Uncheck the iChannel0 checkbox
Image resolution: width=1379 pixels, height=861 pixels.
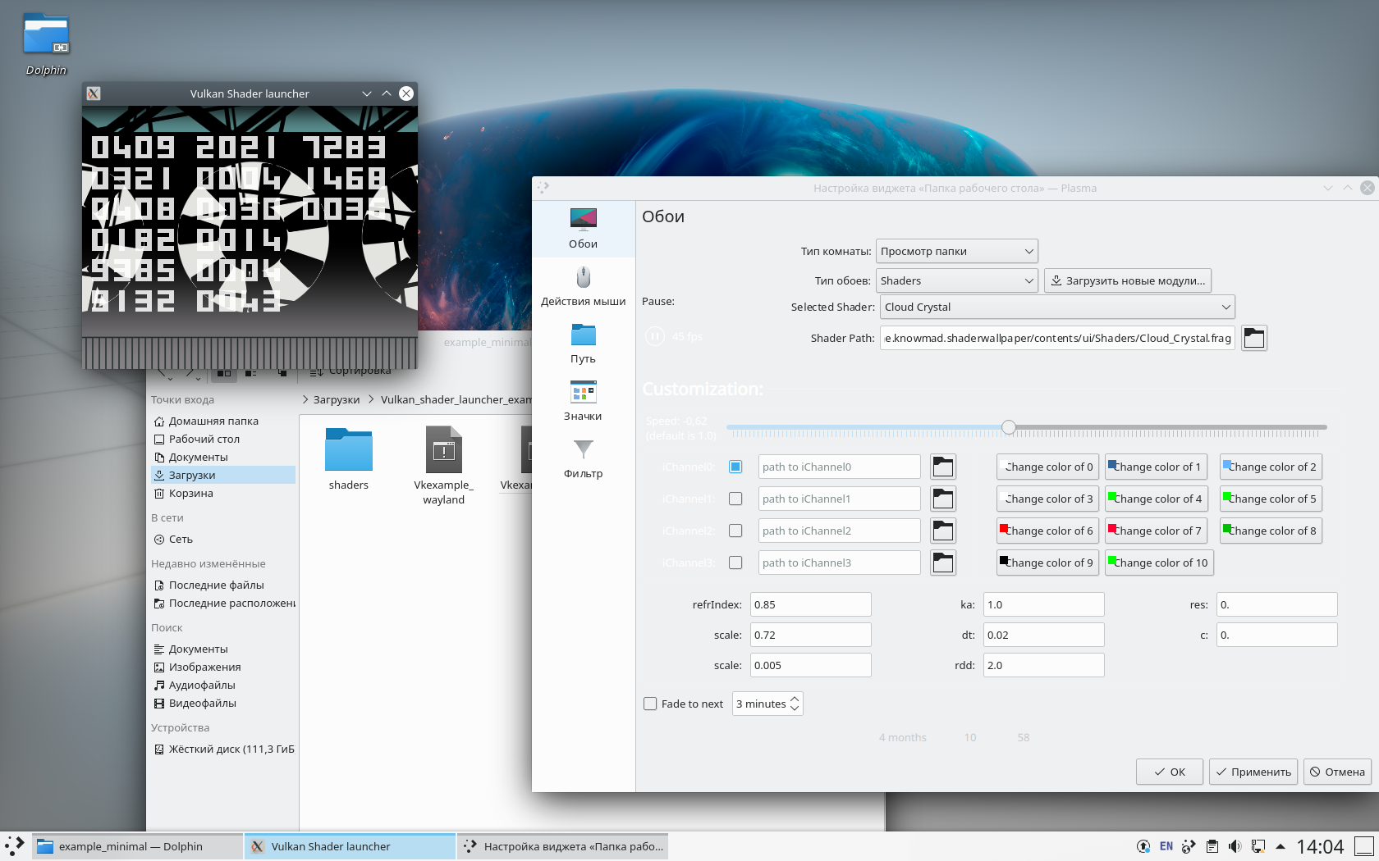pyautogui.click(x=735, y=467)
